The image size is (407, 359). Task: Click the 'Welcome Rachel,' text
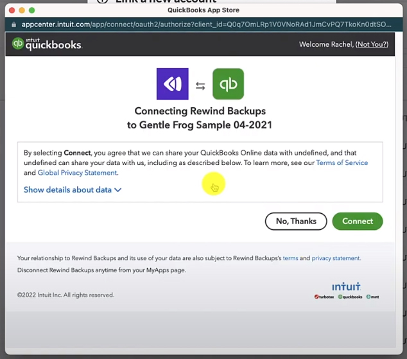(326, 44)
